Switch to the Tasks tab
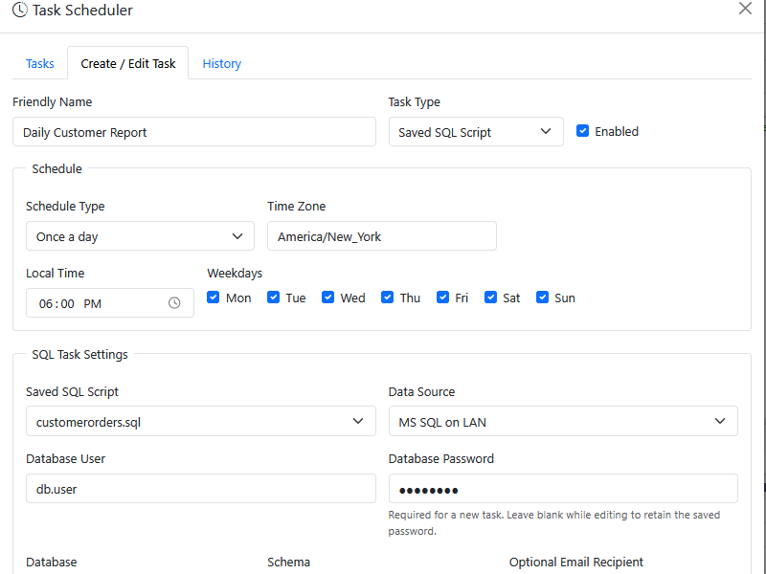The image size is (766, 574). (x=40, y=63)
